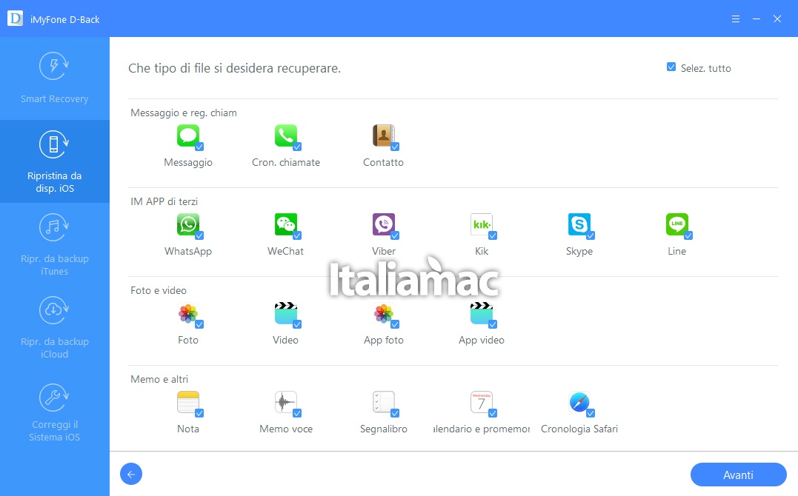Select the Cronologia Safari compass icon
The height and width of the screenshot is (496, 798).
tap(579, 402)
